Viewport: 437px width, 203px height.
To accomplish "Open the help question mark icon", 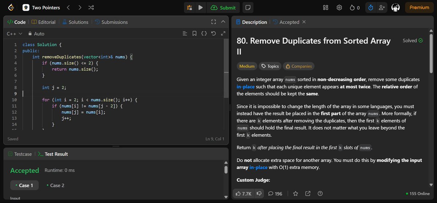I will pos(320,194).
